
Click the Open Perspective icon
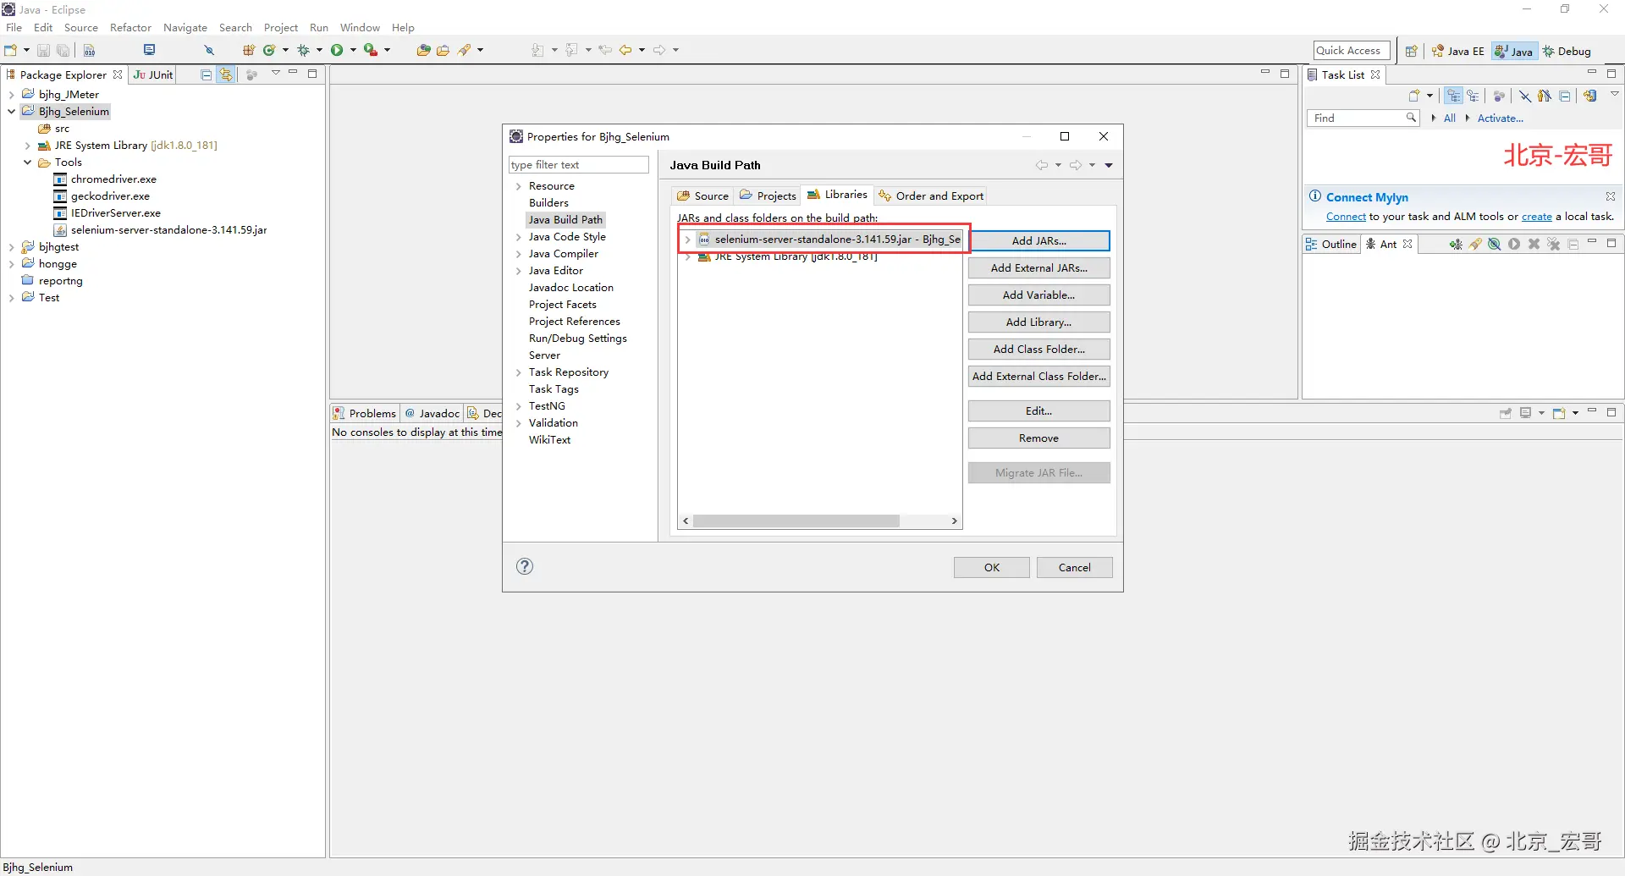coord(1411,52)
